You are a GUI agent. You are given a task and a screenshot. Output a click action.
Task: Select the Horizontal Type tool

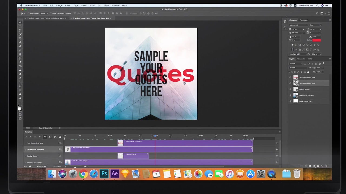(x=20, y=82)
